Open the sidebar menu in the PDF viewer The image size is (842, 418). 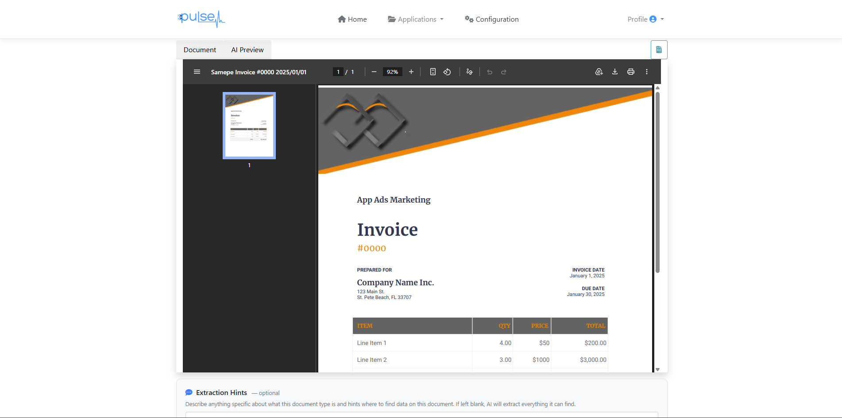(x=197, y=71)
